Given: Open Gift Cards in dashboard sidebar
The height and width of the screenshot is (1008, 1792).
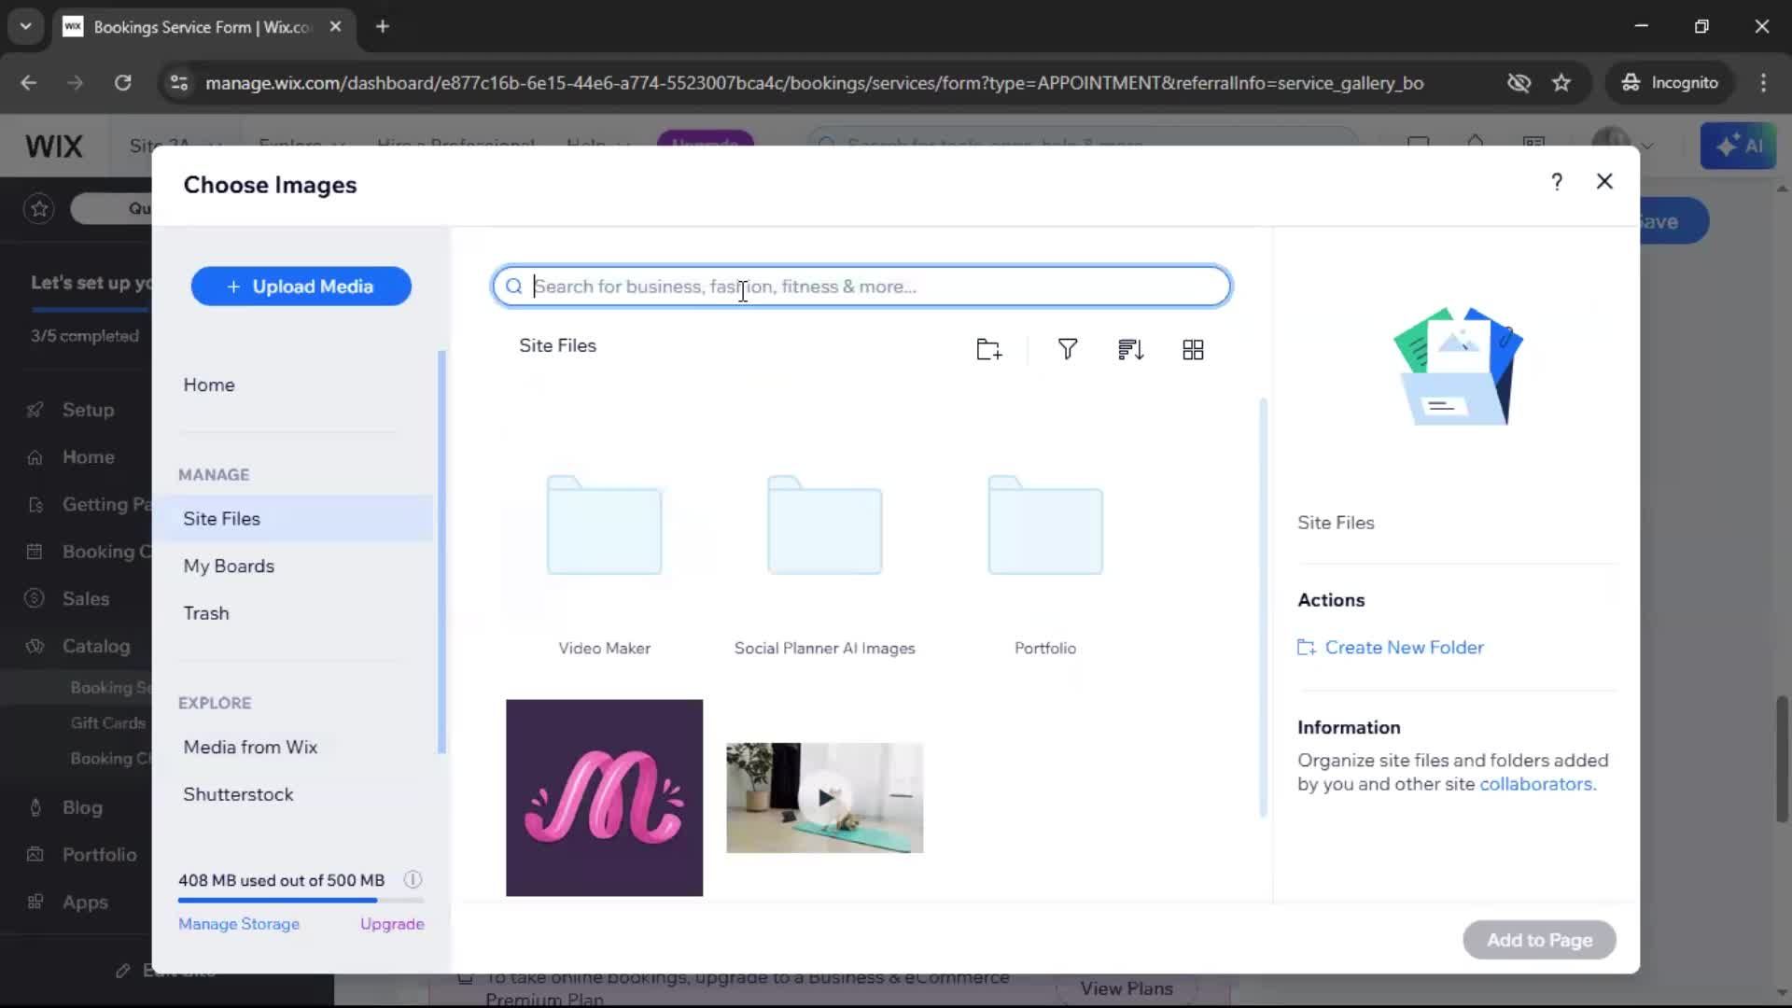Looking at the screenshot, I should (x=108, y=723).
